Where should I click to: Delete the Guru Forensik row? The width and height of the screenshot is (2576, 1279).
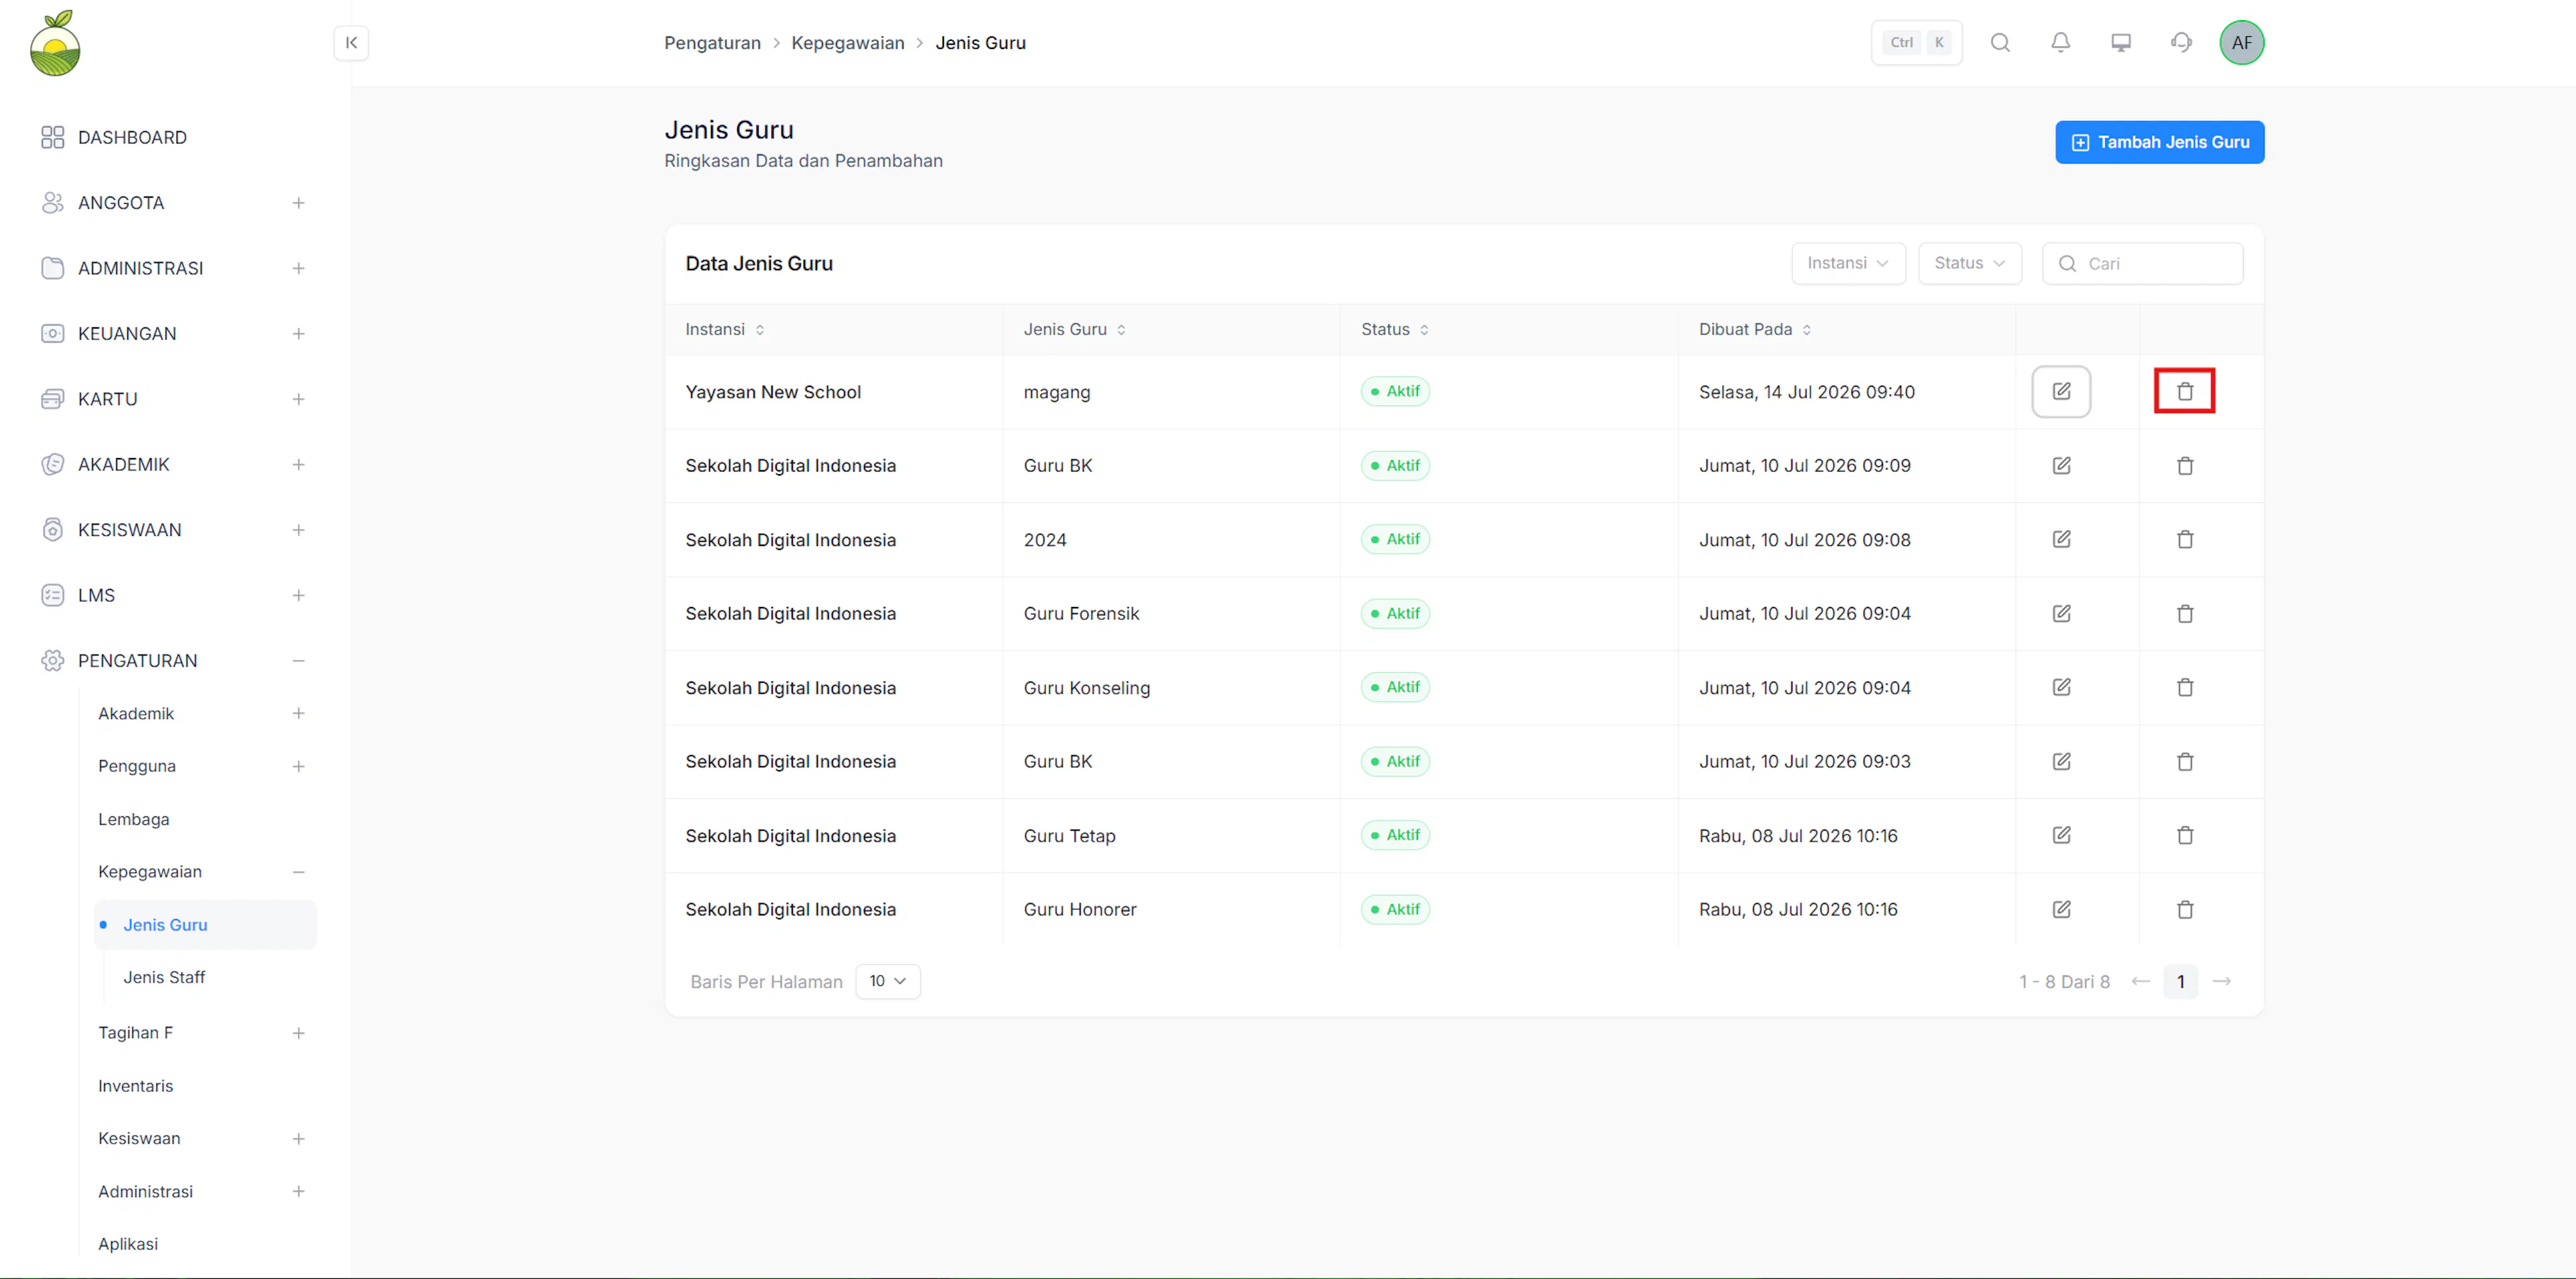[2185, 614]
